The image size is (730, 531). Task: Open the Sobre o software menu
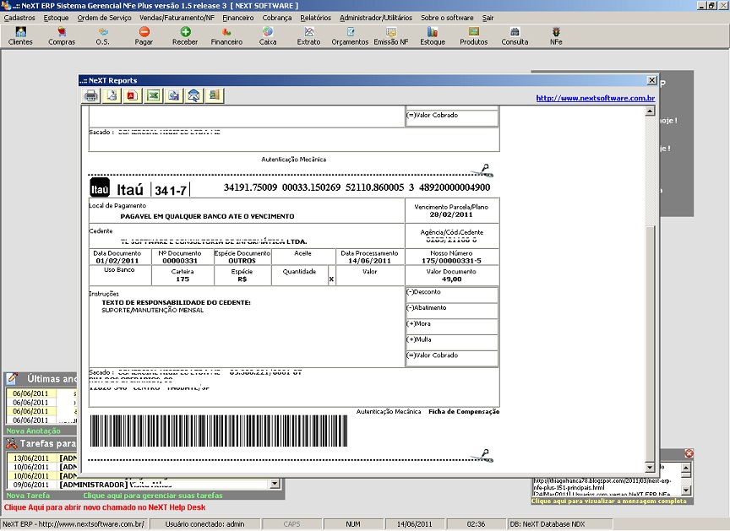[x=447, y=18]
